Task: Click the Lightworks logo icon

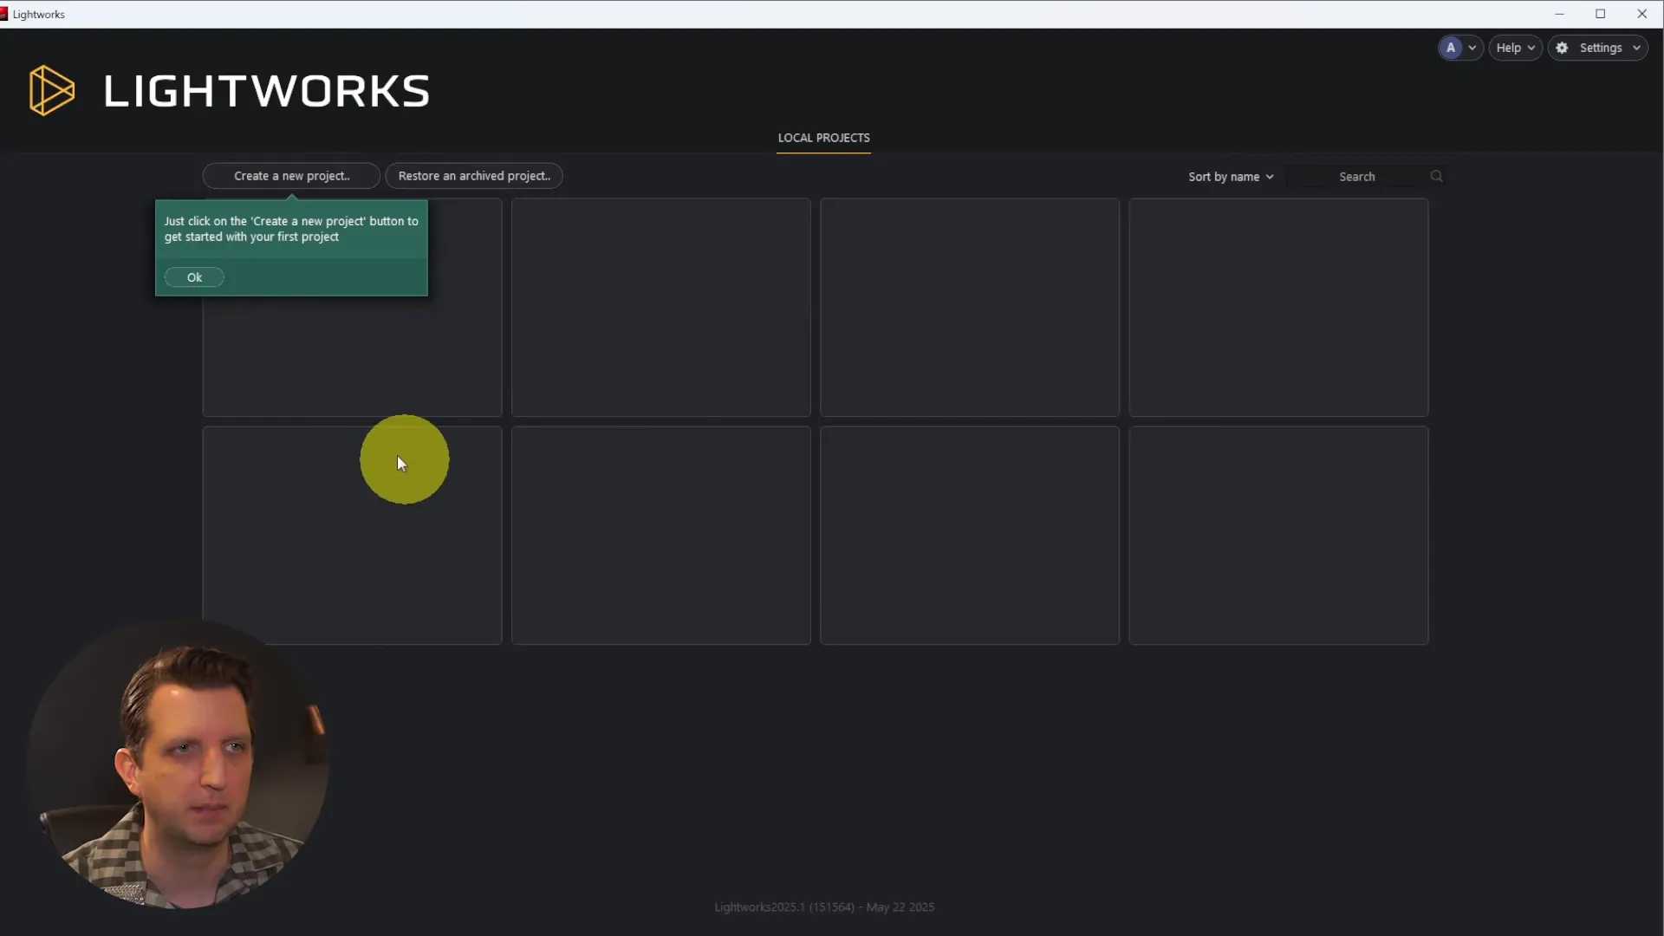Action: coord(51,90)
